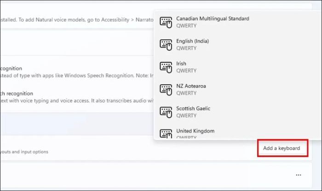Click the keyboard icon next to NZ Aotearoa
This screenshot has height=191, width=322.
tap(166, 90)
